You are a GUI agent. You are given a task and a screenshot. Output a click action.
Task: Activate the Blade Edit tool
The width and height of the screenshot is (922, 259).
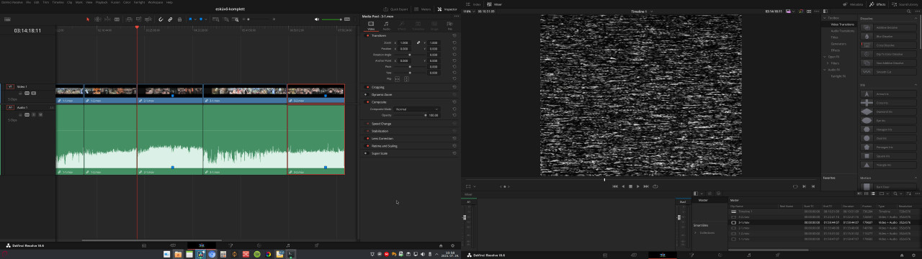click(117, 19)
